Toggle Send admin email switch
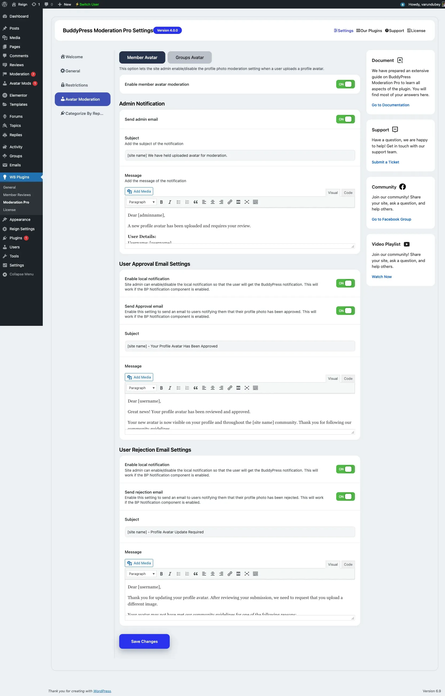 click(346, 119)
